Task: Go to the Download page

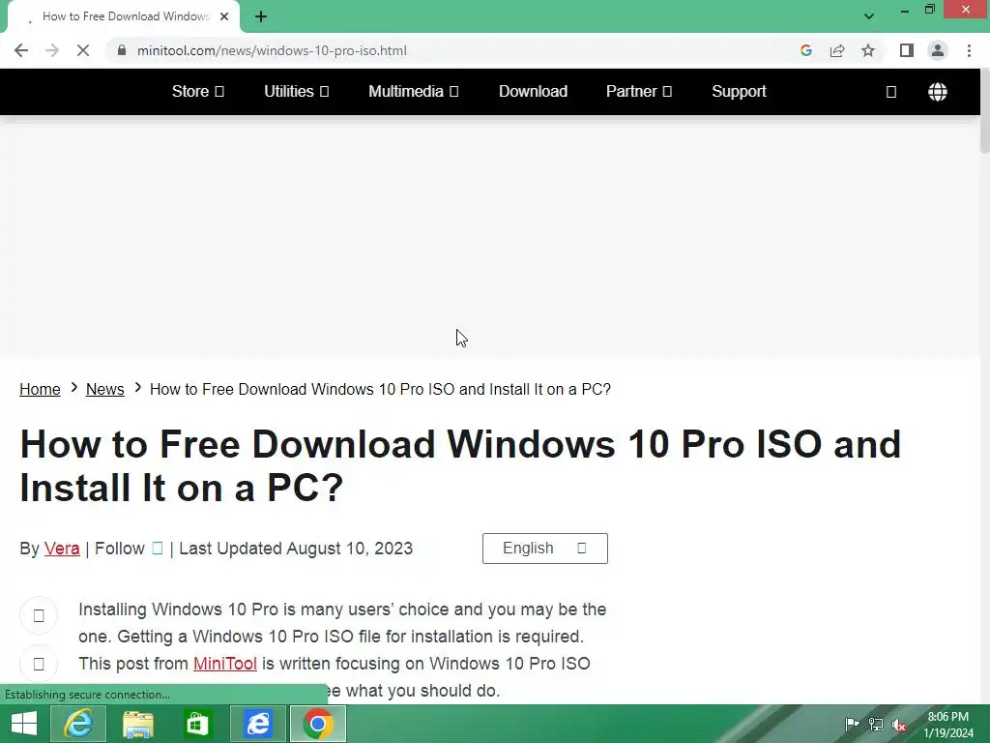Action: 533,92
